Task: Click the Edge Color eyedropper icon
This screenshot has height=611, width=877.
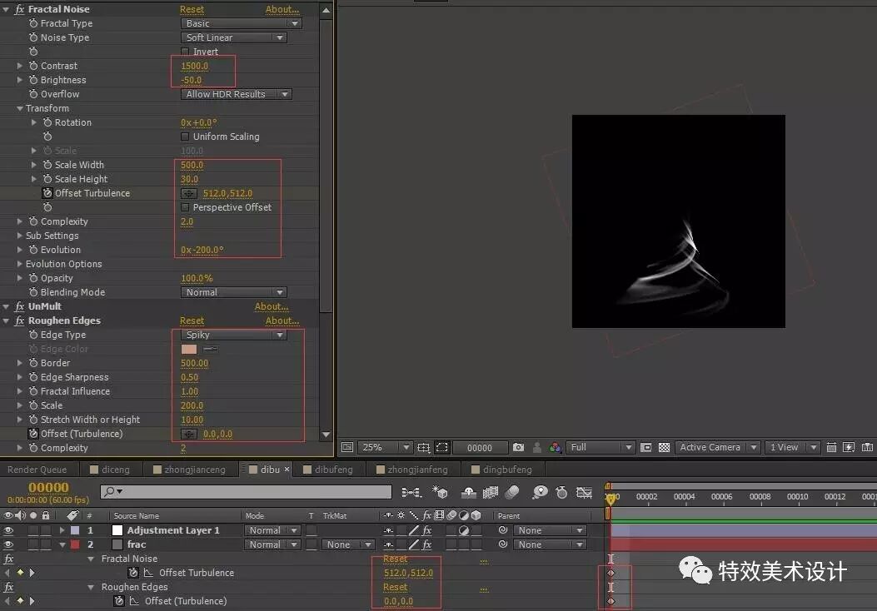Action: tap(211, 349)
